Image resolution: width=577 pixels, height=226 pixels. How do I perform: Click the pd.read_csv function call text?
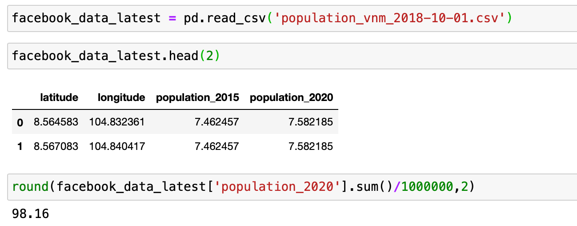(225, 18)
